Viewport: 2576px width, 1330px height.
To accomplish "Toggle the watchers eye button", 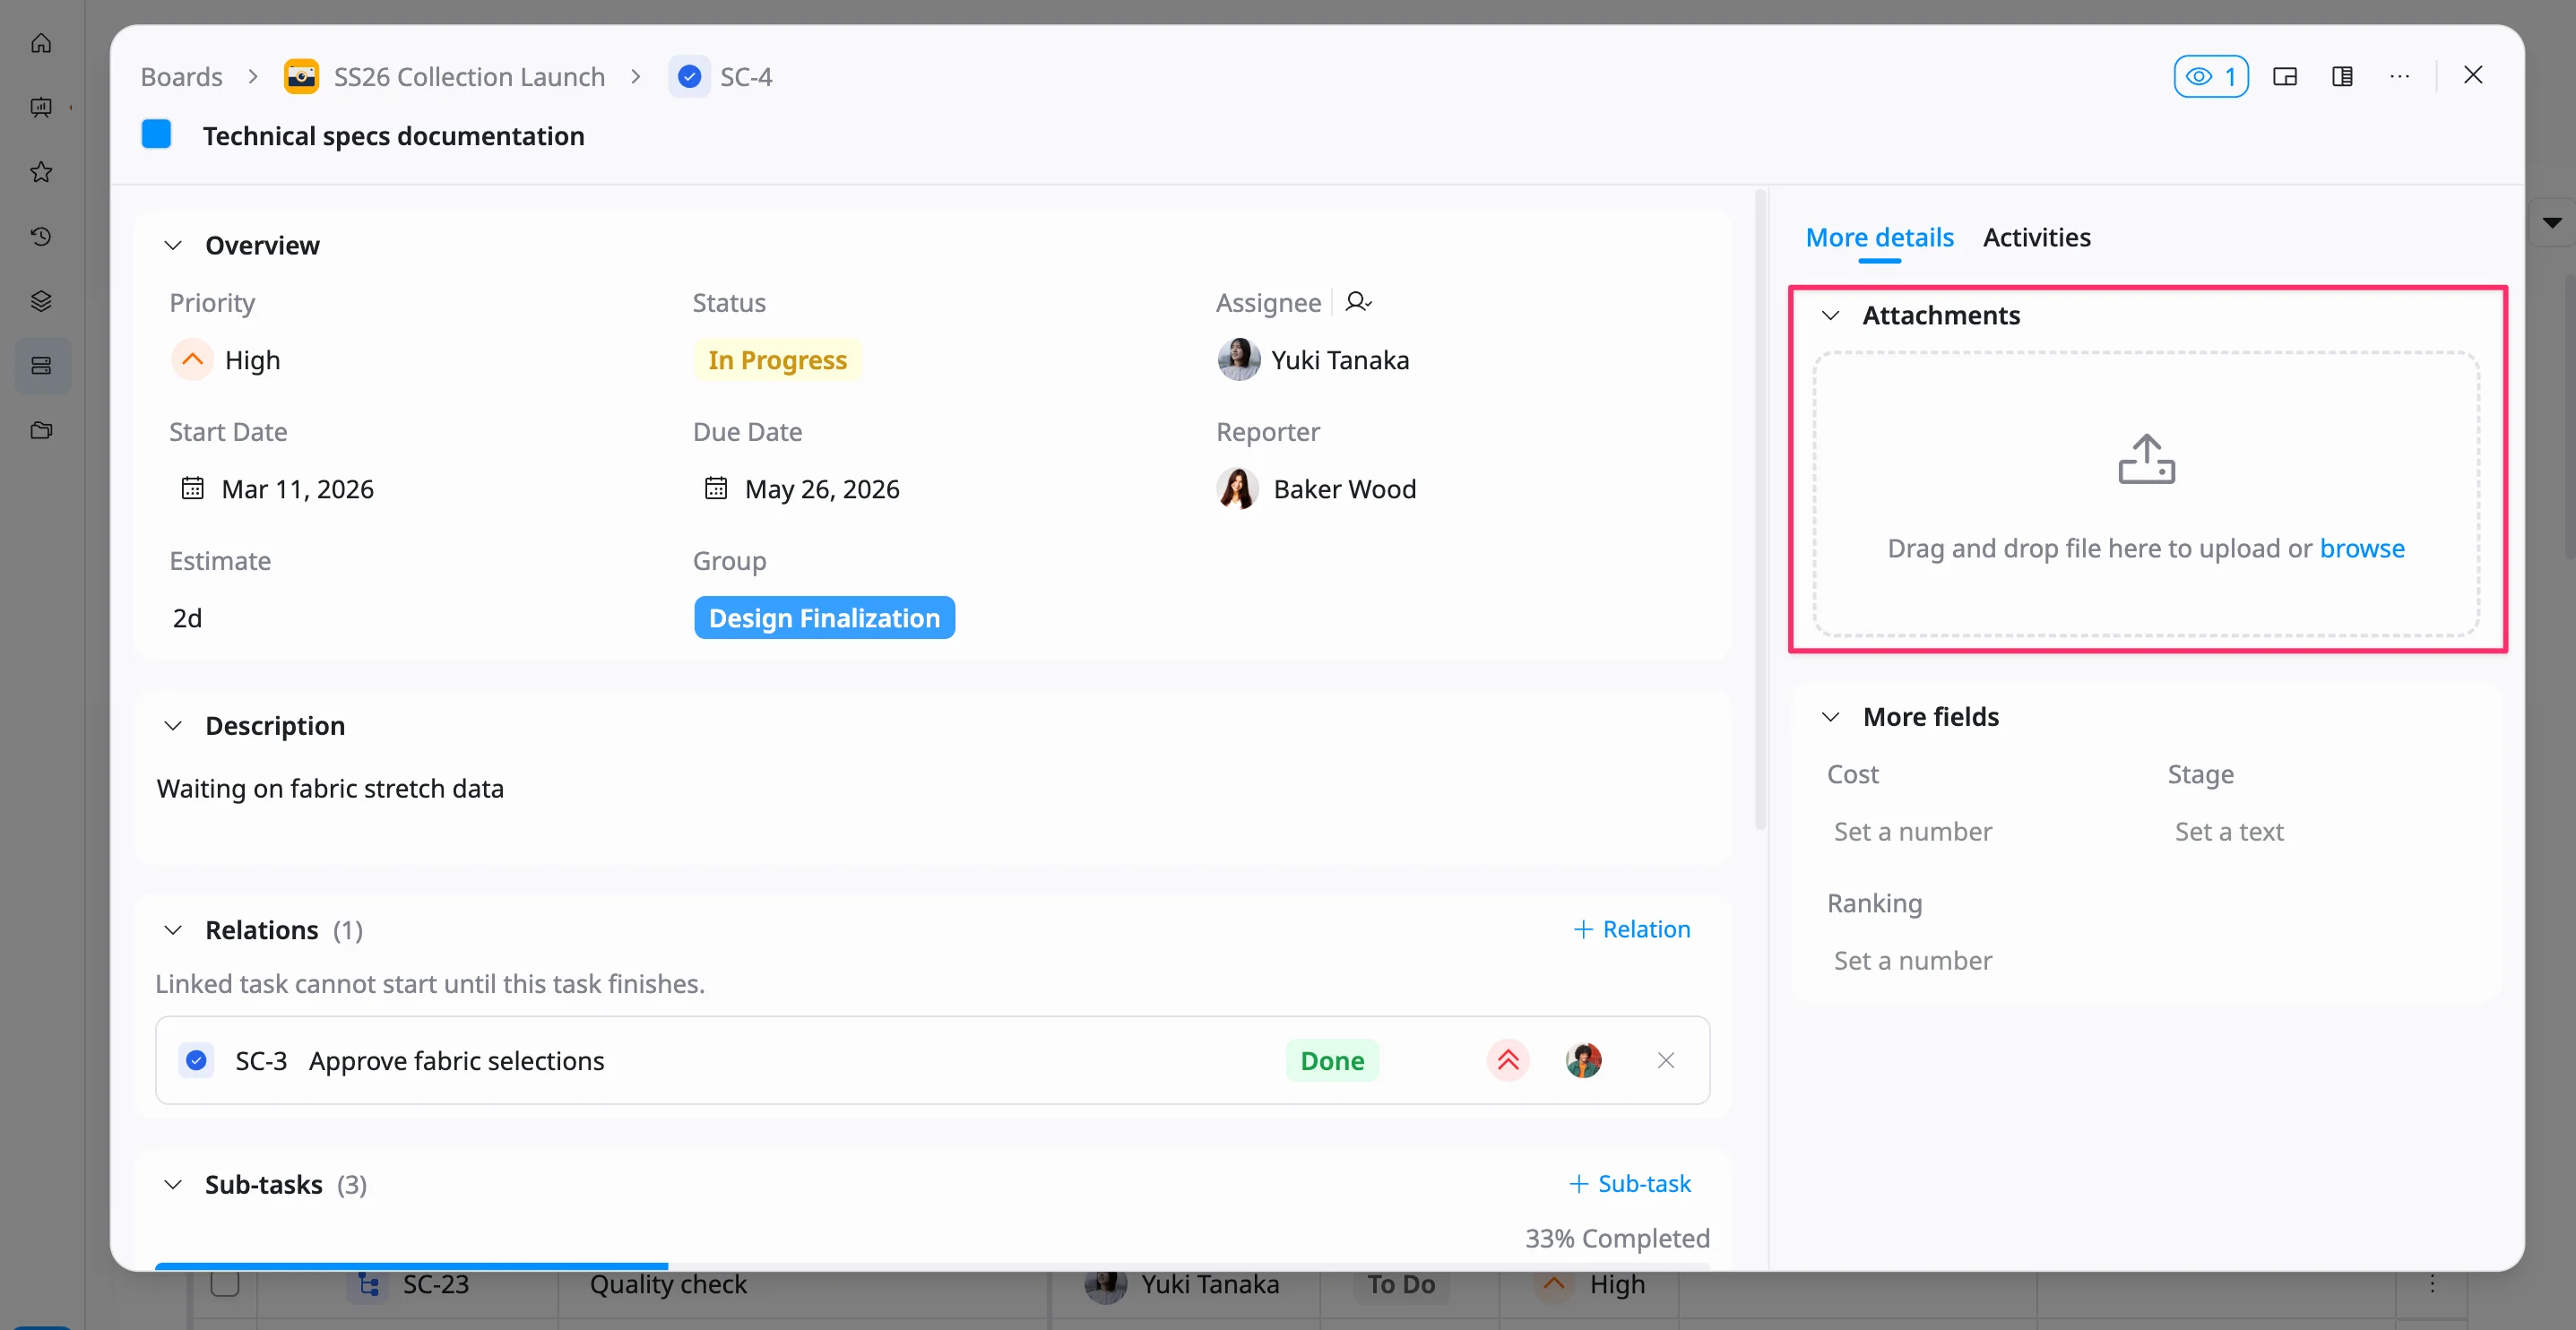I will [x=2210, y=77].
